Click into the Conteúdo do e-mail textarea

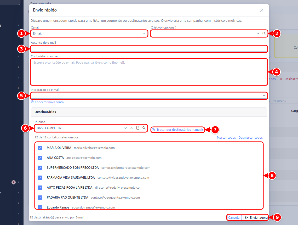coord(149,72)
